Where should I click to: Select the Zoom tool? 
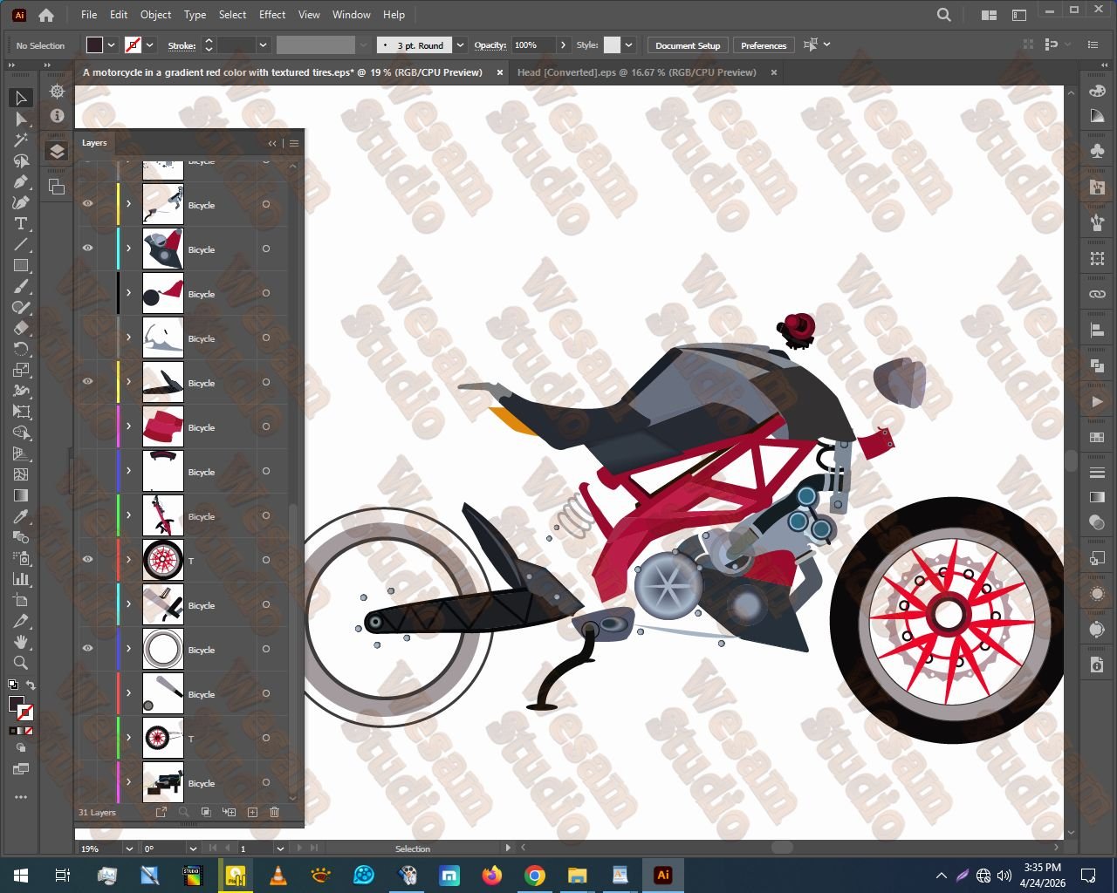pos(22,663)
